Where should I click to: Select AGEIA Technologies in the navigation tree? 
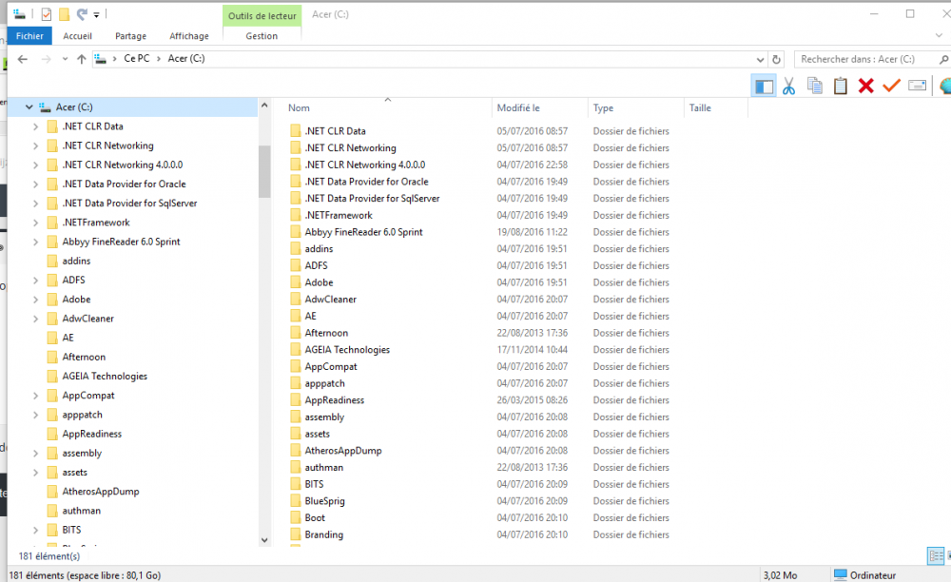pos(105,376)
